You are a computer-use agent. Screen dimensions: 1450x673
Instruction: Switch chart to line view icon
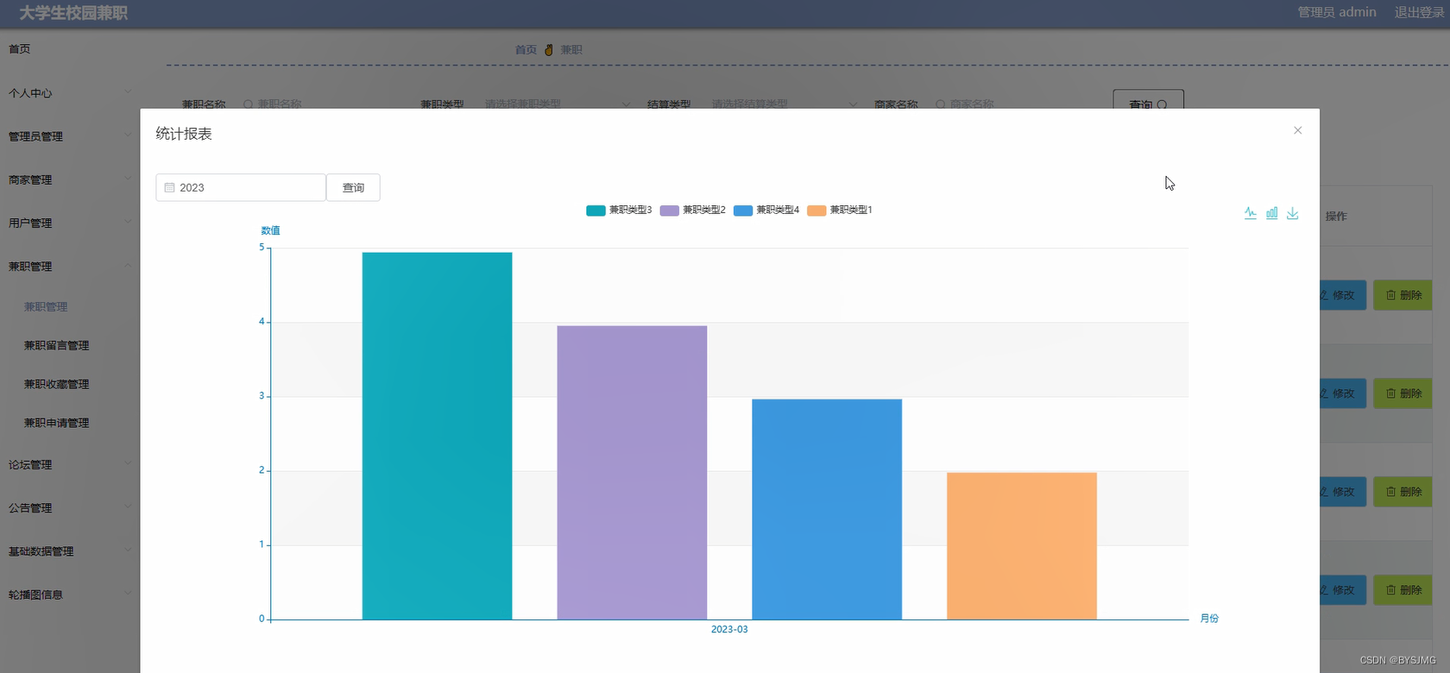click(x=1251, y=213)
